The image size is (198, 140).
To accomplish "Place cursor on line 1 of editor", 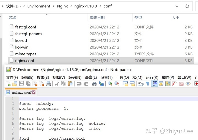I will tap(108, 98).
